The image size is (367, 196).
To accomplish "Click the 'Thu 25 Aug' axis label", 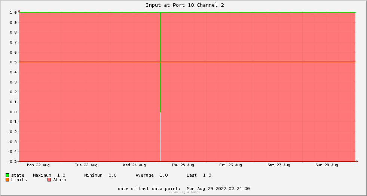I will click(x=183, y=165).
